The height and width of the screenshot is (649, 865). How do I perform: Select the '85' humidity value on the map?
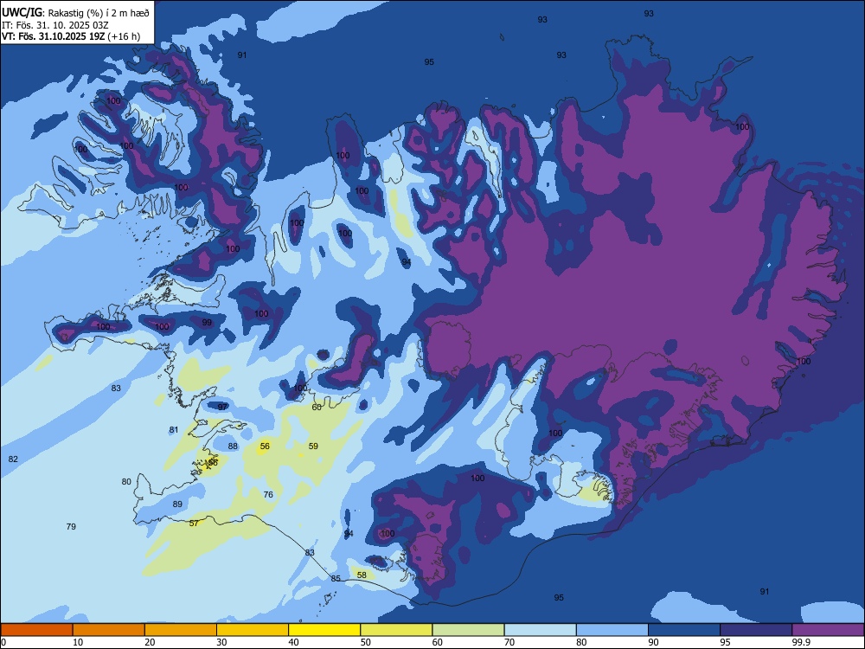336,578
